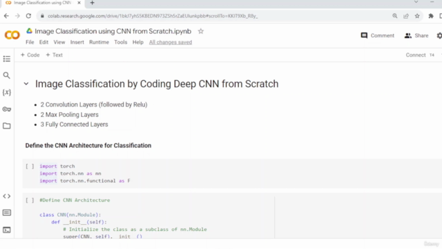This screenshot has height=249, width=442.
Task: Click the browser address bar URL
Action: point(153,16)
